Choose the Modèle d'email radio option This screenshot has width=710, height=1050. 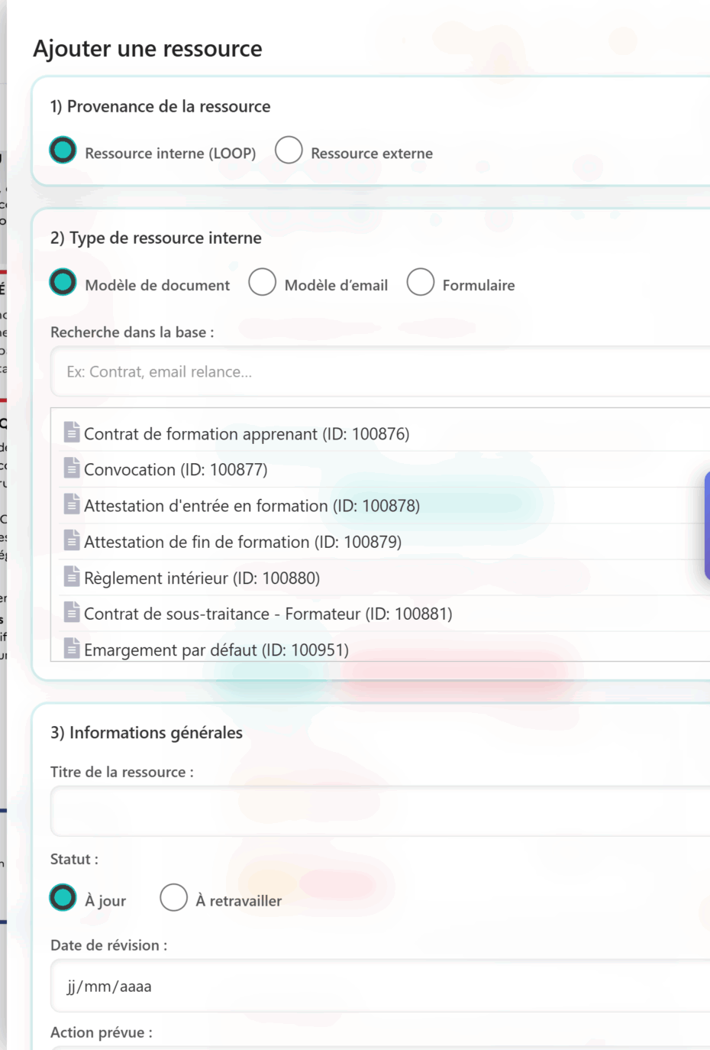coord(262,282)
